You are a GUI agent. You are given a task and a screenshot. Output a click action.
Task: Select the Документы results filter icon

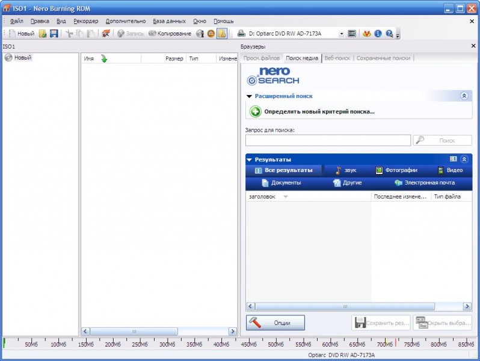pyautogui.click(x=265, y=183)
